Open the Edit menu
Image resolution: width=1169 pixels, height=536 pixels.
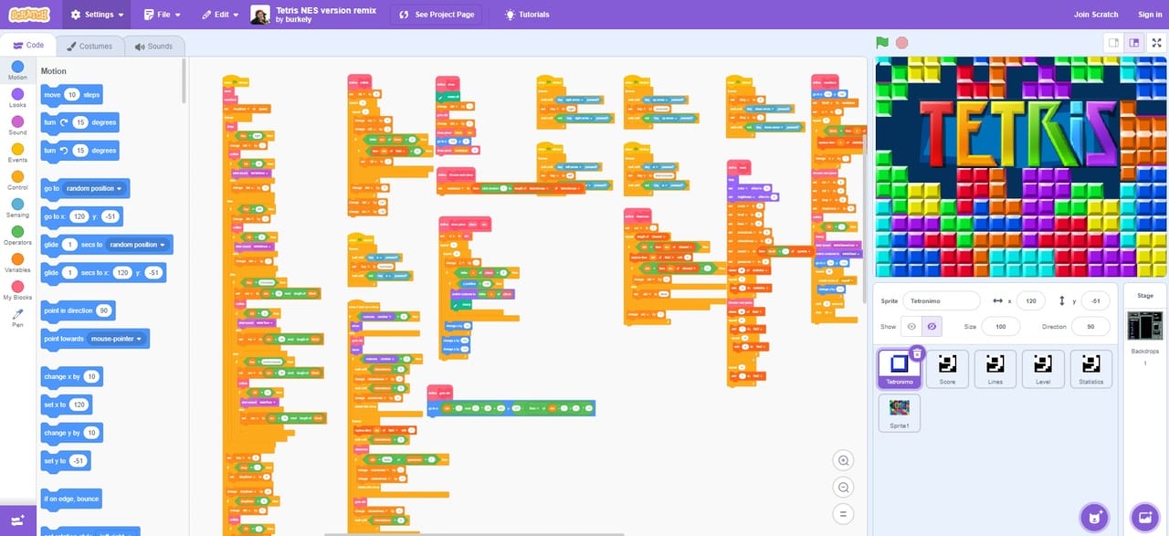220,15
